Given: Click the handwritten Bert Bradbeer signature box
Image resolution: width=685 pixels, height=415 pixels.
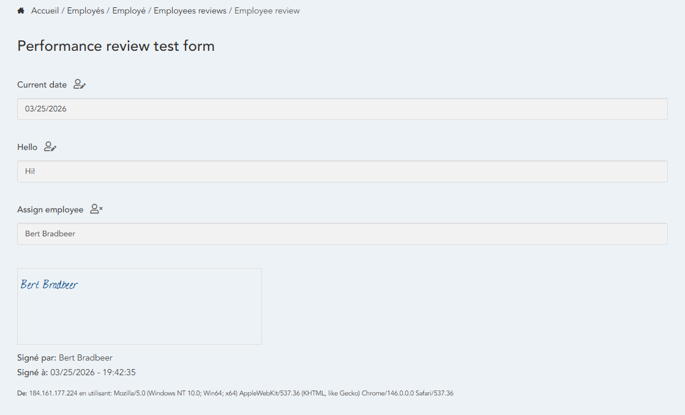Looking at the screenshot, I should (x=140, y=306).
